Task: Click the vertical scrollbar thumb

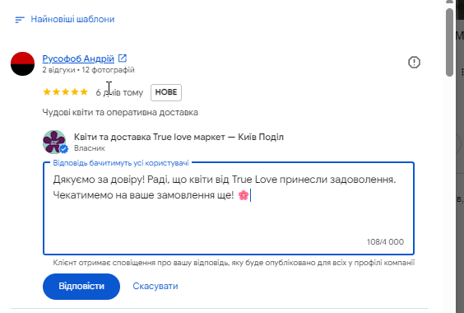Action: coord(449,42)
